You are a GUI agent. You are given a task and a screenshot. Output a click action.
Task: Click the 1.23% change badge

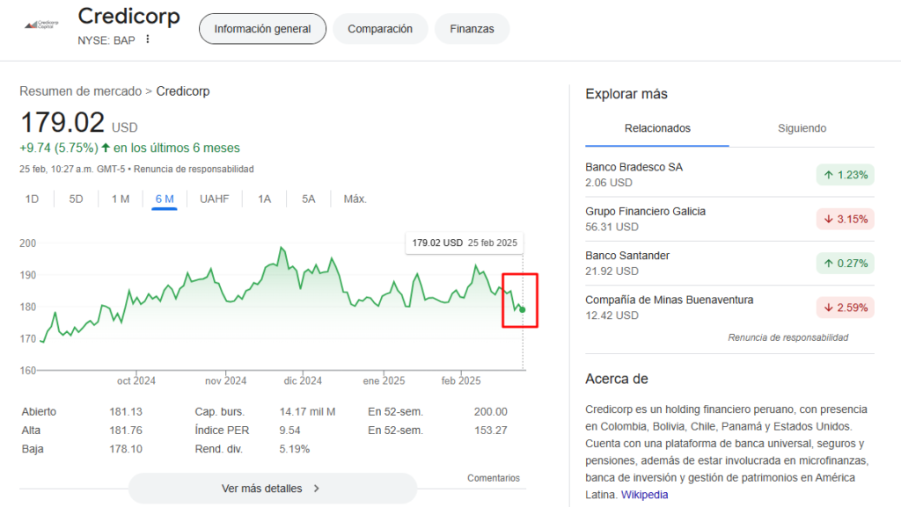846,175
